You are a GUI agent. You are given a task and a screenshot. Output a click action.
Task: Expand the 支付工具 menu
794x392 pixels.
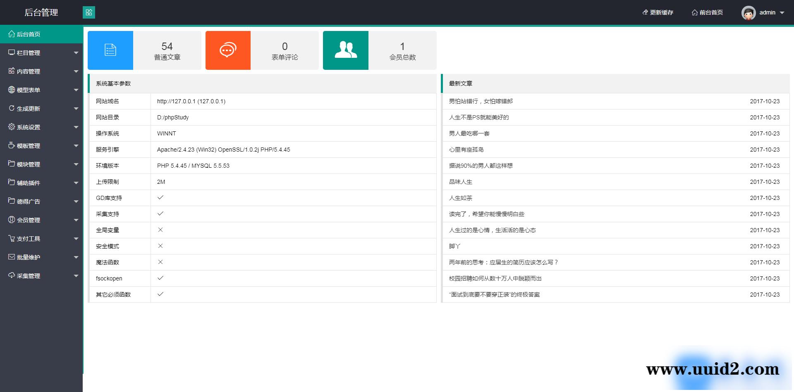coord(29,238)
